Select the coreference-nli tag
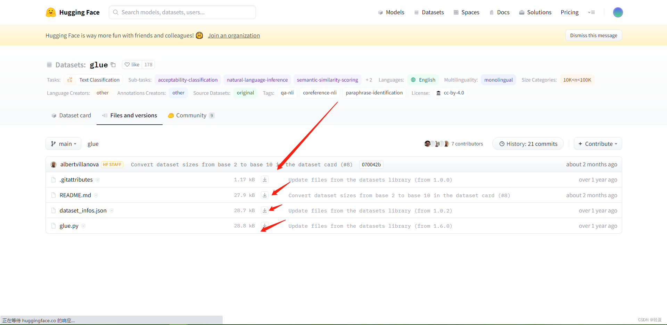The width and height of the screenshot is (667, 325). (320, 93)
